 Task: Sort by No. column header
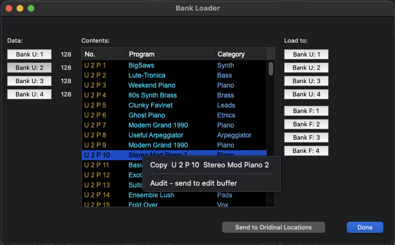(104, 54)
